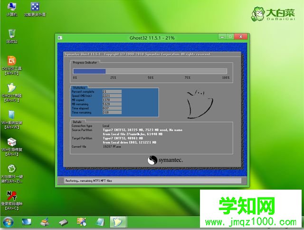Screen dimensions: 304x230
Task: Click the MB remaining value 5128
Action: pos(112,104)
